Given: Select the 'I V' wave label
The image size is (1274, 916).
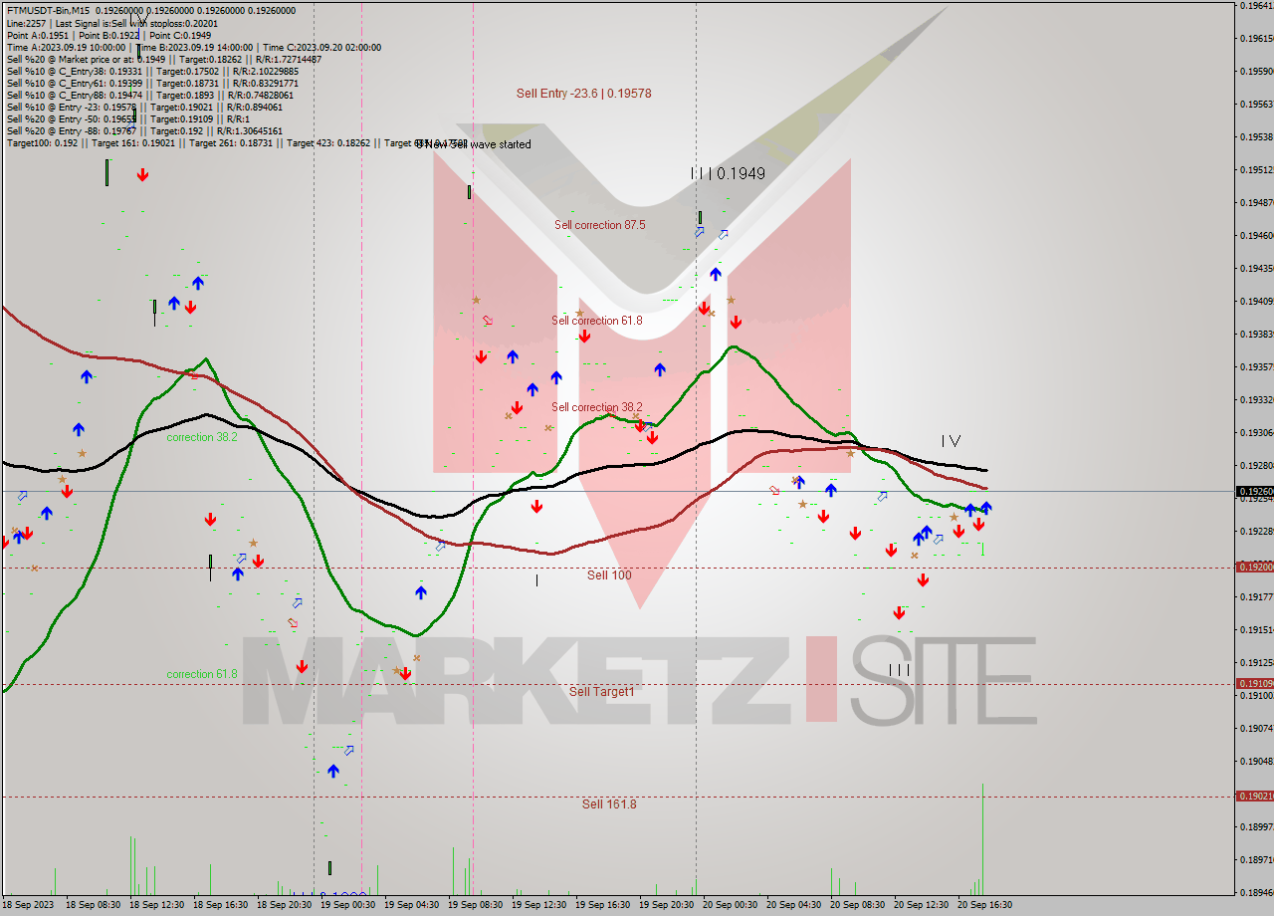Looking at the screenshot, I should 951,440.
